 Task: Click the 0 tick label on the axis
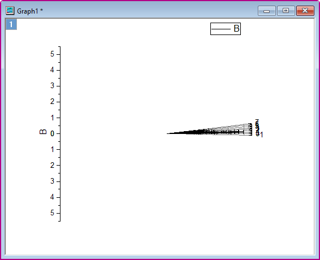(x=52, y=134)
